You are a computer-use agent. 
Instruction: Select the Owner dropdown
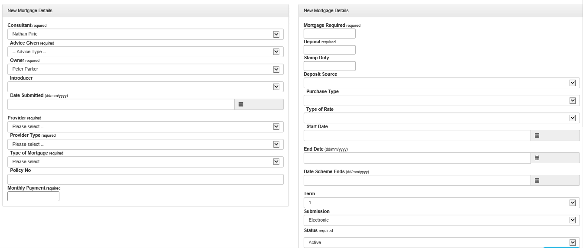coord(145,69)
